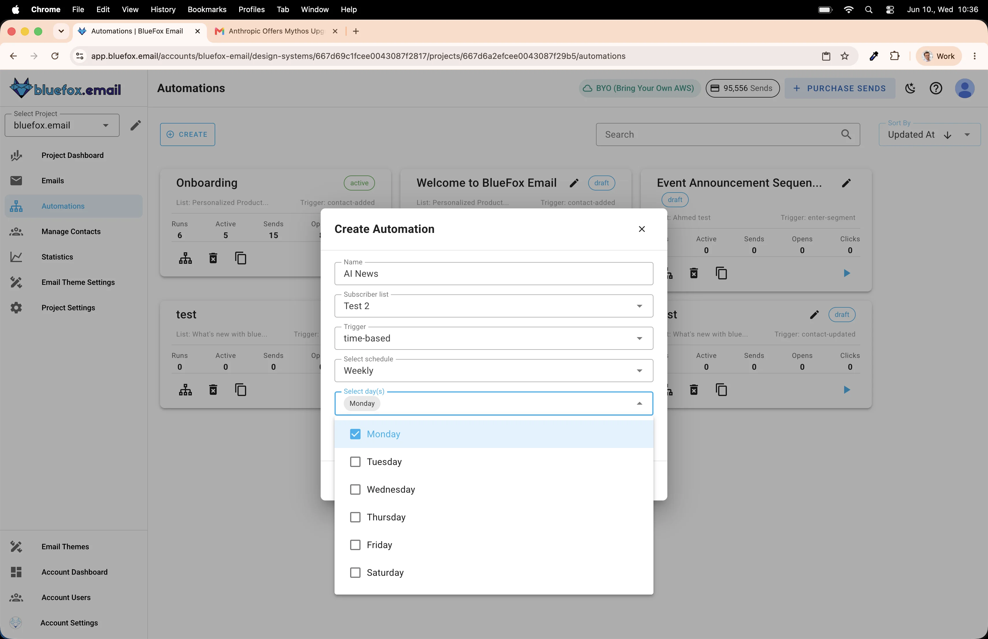Open Chrome tab search chevron
Screen dimensions: 988x639
coord(61,31)
